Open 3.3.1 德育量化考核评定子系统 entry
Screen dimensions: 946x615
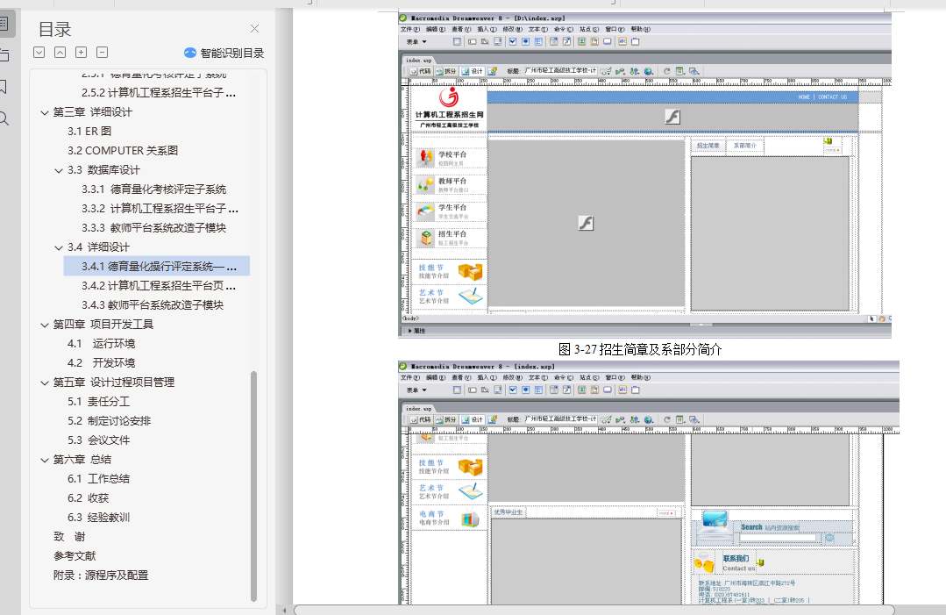coord(153,190)
